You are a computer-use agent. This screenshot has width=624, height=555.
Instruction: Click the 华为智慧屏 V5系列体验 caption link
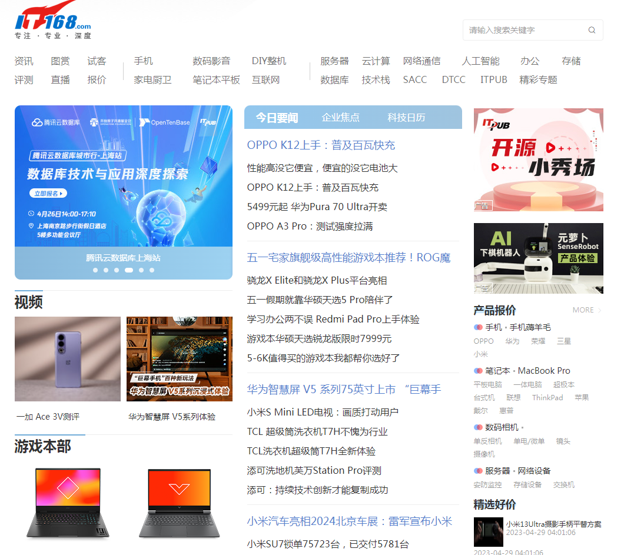172,417
